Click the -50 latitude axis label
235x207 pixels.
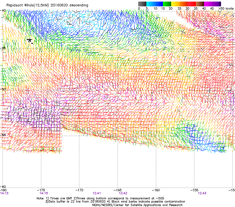pyautogui.click(x=3, y=89)
